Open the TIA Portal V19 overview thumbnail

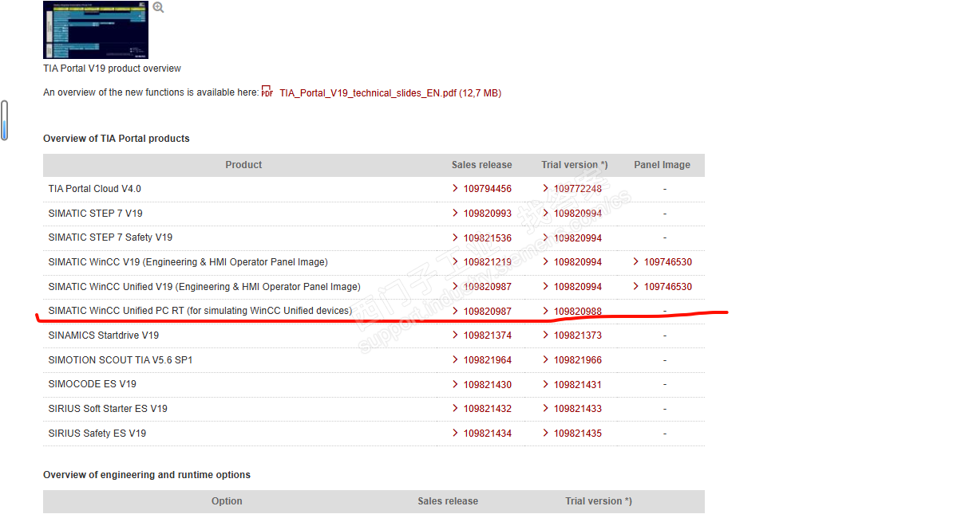click(96, 29)
